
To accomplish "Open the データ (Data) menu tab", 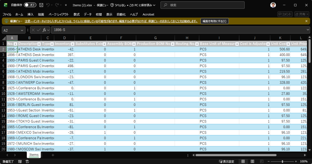I will [x=88, y=14].
